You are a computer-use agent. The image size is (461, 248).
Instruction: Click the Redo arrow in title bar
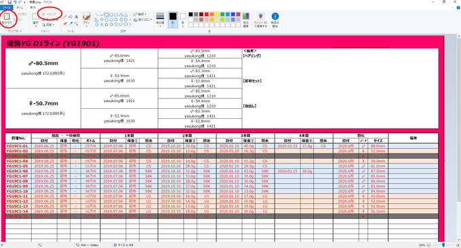click(20, 2)
